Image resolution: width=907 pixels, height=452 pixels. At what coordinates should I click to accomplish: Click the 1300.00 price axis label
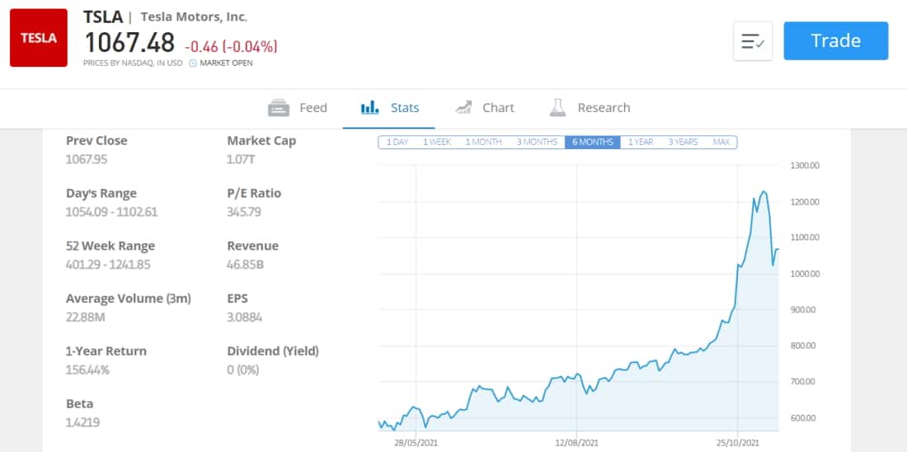[x=803, y=166]
